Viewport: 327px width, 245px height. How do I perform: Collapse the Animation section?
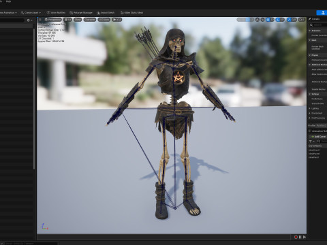tap(310, 31)
